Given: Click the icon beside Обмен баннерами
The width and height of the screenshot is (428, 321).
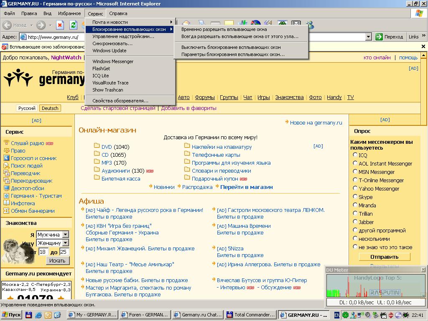Looking at the screenshot, I should point(6,211).
